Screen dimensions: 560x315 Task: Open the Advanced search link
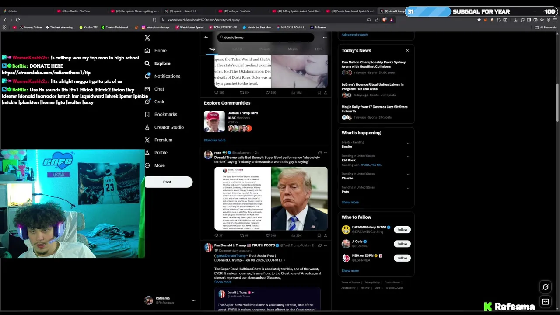(x=354, y=35)
